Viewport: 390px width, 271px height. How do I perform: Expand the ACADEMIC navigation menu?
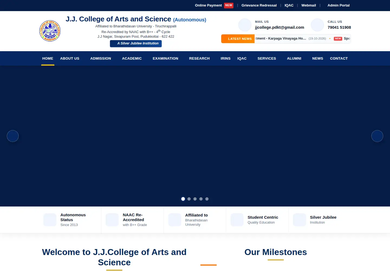point(132,59)
